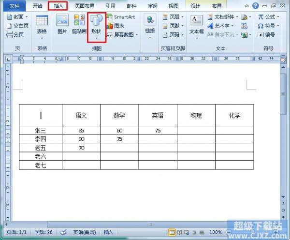
Task: Click the signature line icon
Action: tap(246, 17)
